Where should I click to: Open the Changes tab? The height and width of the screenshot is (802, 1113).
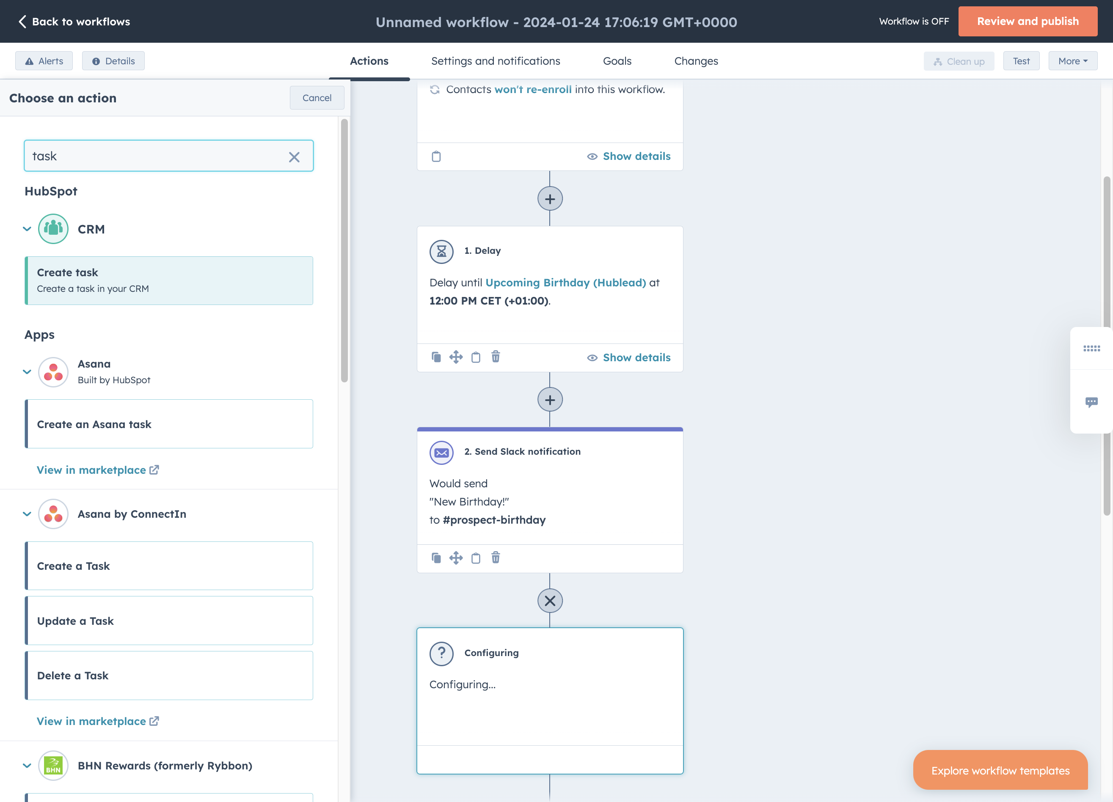point(696,61)
